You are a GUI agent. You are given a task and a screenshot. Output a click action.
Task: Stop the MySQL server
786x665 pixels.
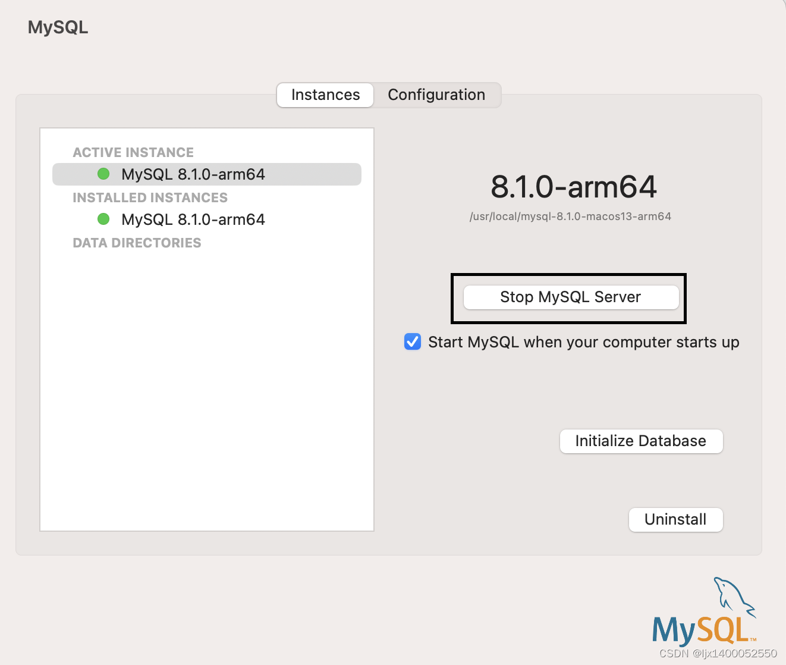click(571, 297)
